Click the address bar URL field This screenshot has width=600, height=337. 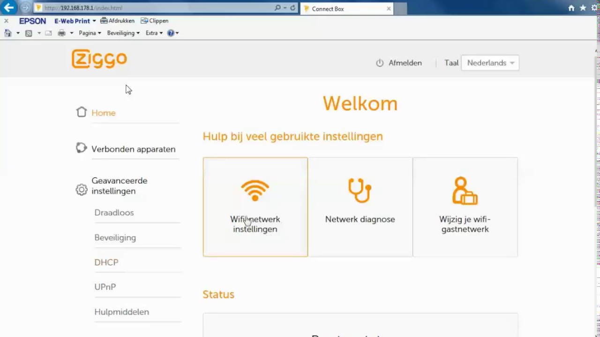point(155,8)
